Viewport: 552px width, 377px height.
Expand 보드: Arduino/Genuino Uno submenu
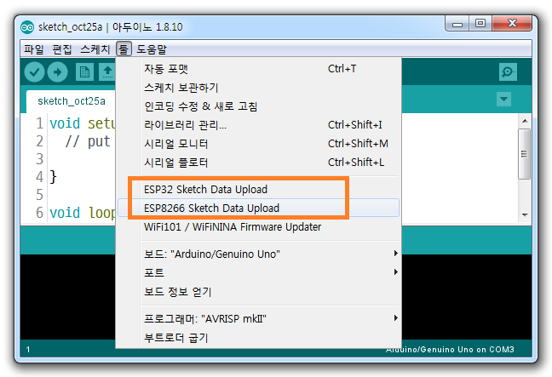259,254
